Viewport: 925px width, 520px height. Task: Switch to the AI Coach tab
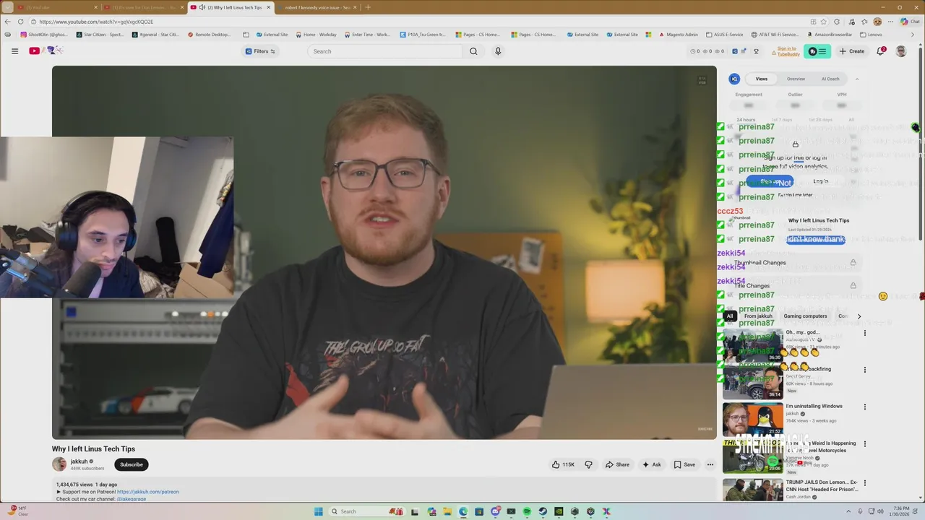[x=830, y=79]
